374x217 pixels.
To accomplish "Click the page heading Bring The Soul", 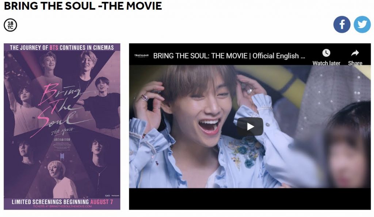I will pyautogui.click(x=83, y=6).
